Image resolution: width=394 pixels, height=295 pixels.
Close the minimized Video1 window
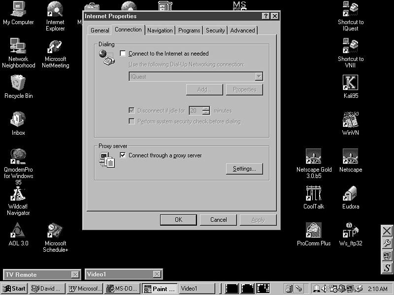[x=157, y=274]
